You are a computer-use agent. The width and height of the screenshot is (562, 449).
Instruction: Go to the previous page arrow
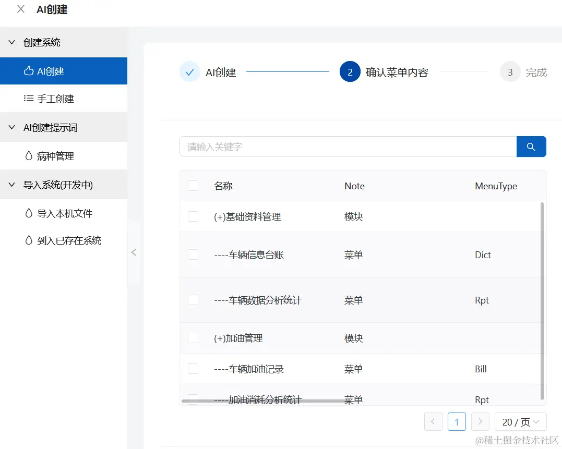tap(433, 421)
